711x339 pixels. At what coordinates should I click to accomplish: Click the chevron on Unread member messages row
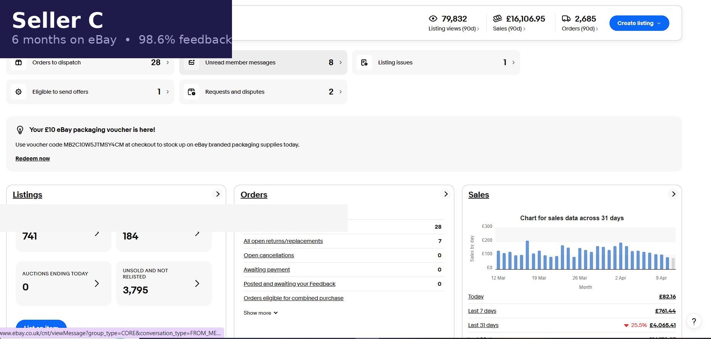tap(340, 62)
